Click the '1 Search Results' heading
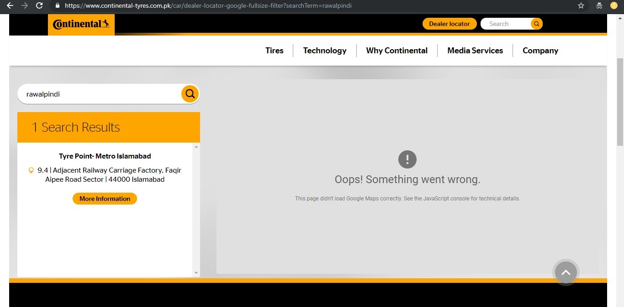 coord(76,128)
